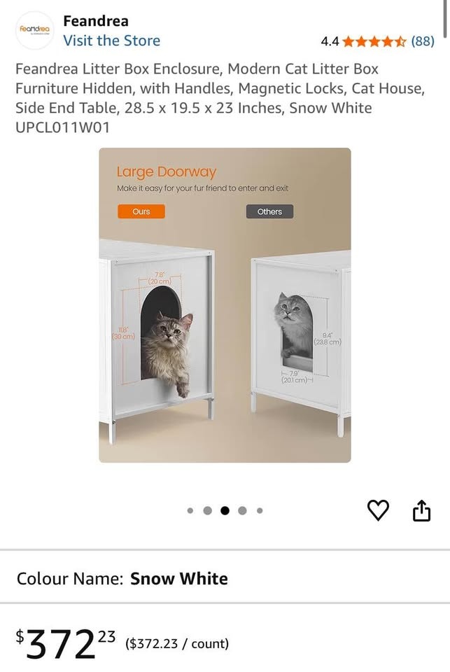The image size is (450, 672).
Task: Open the star rating graphic
Action: pos(374,41)
